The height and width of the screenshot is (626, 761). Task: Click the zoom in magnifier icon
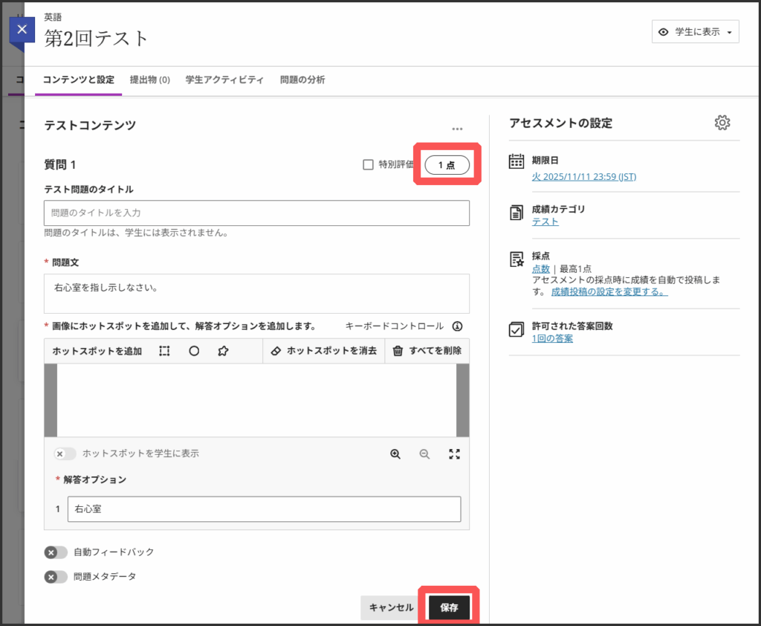(x=395, y=454)
